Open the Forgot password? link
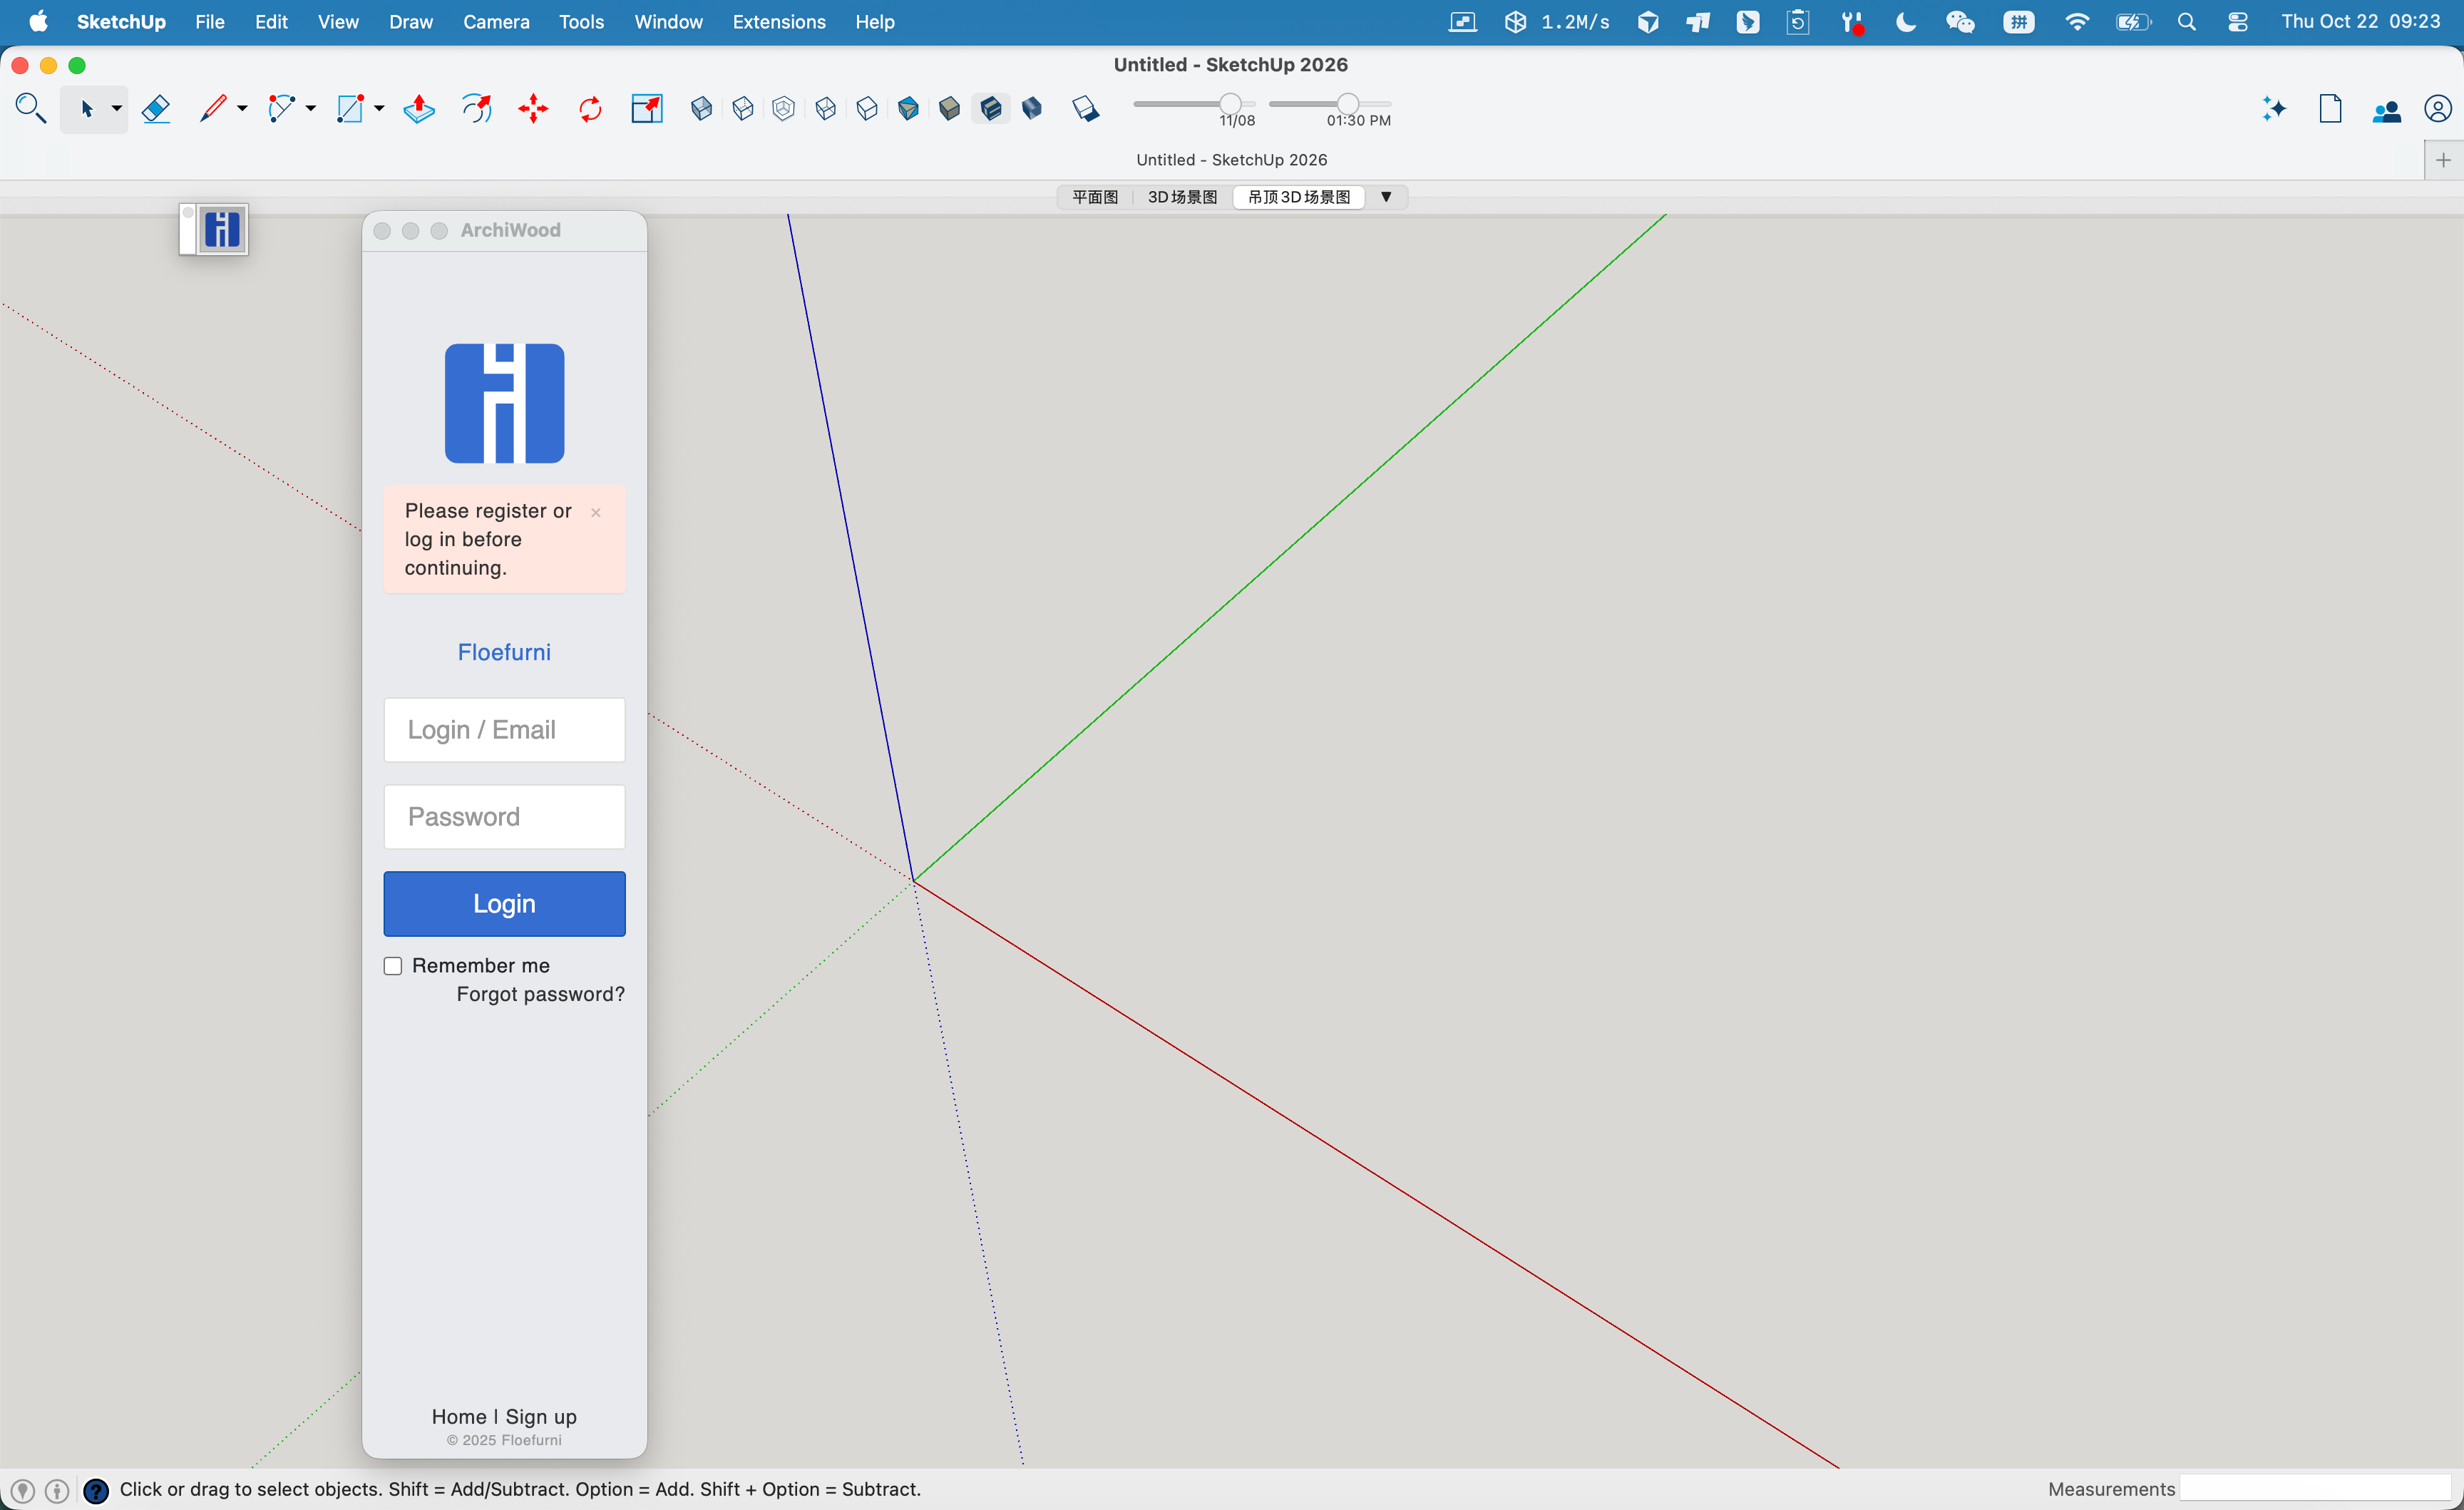 [540, 994]
